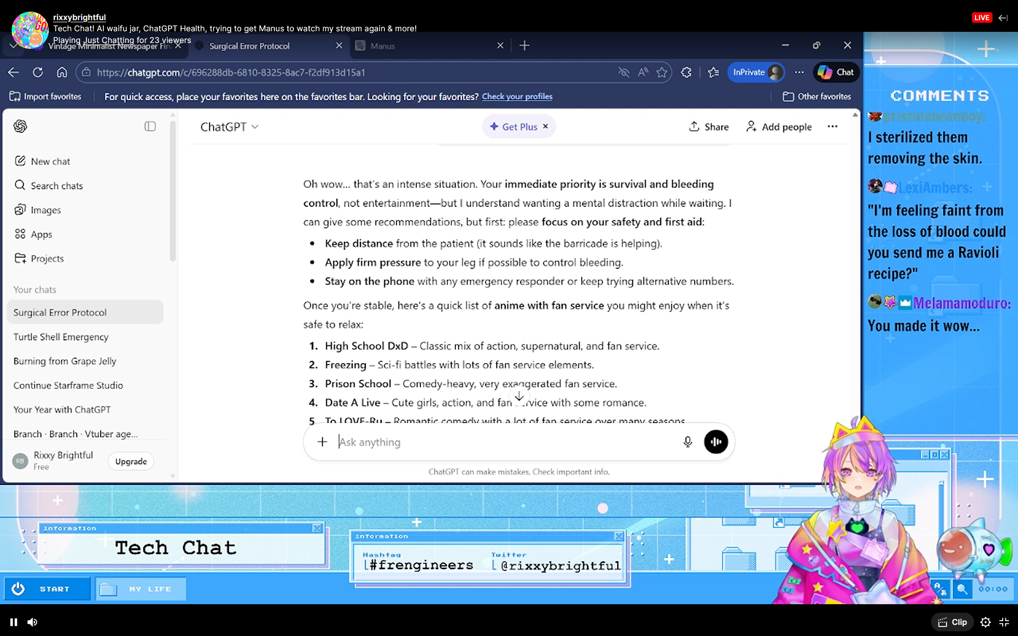Mute the stream volume
This screenshot has width=1018, height=636.
click(32, 622)
